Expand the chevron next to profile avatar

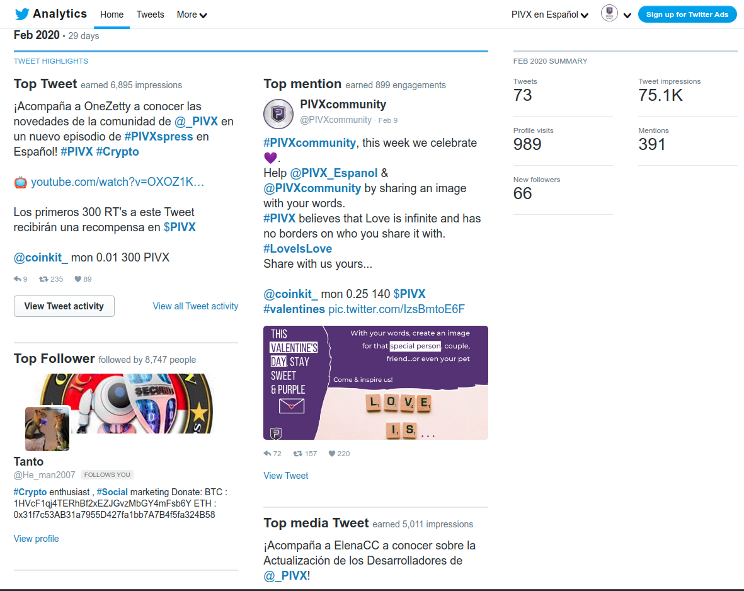coord(627,15)
